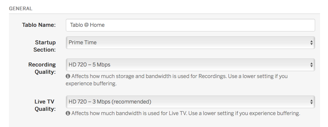Click the info icon beside Live TV help text
This screenshot has width=328, height=127.
tap(68, 113)
